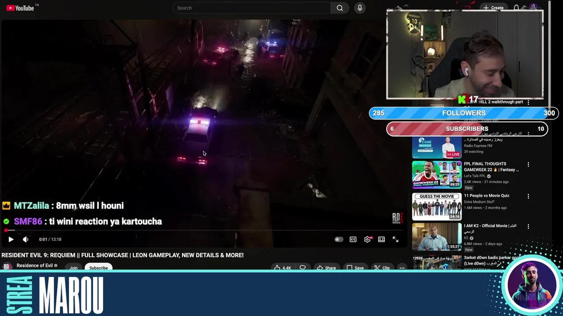Open options menu for Silent Hill 2 walkthrough video

pyautogui.click(x=528, y=102)
